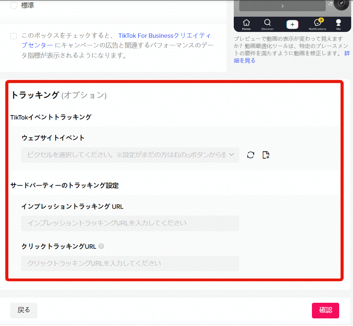Click the refresh pixel list icon

point(250,155)
